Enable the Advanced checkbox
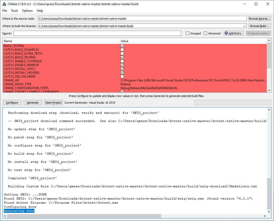This screenshot has width=274, height=221. [x=206, y=33]
